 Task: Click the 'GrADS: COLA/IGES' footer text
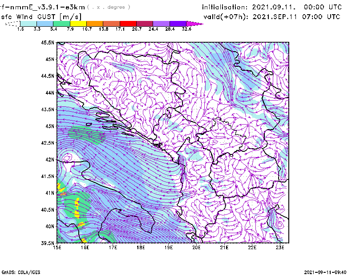point(21,272)
